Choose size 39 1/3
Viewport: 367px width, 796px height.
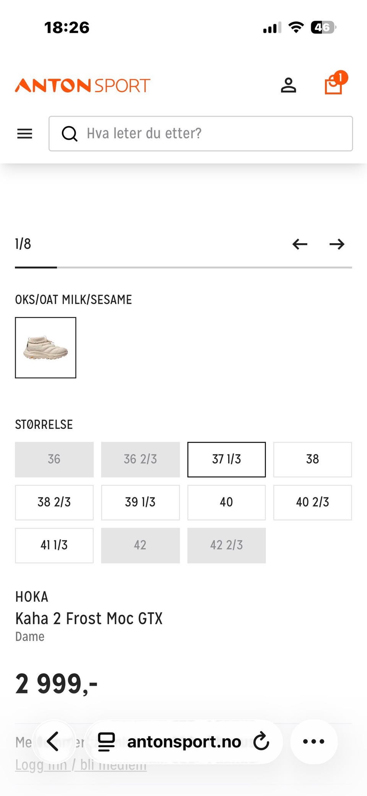click(x=140, y=502)
